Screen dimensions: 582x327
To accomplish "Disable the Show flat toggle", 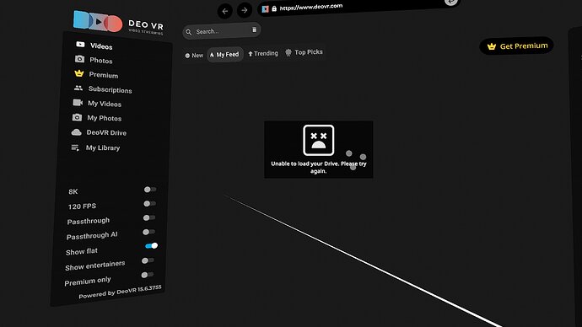I will point(152,246).
